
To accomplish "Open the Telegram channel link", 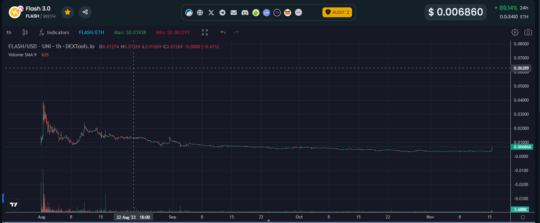I will tap(222, 13).
